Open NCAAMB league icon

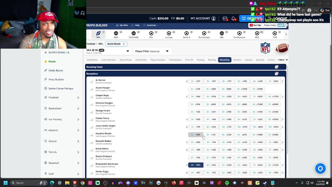tap(134, 35)
